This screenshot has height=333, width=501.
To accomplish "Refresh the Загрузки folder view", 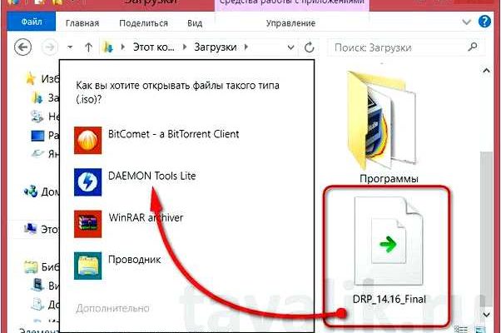I will (309, 47).
